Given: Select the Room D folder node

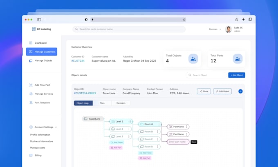Looking at the screenshot, I should point(149,147).
